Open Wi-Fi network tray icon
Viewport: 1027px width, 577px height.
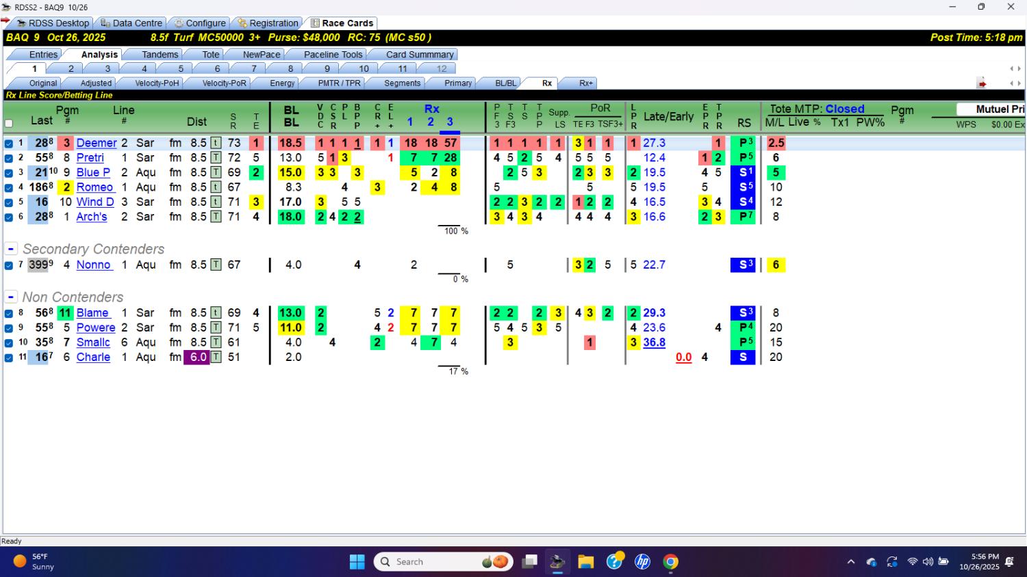913,562
